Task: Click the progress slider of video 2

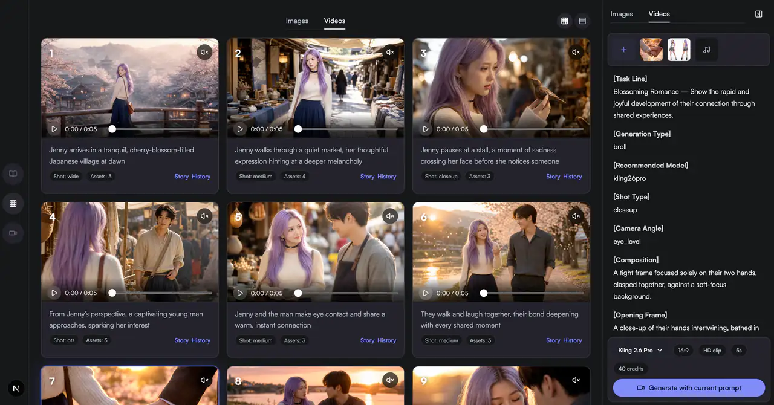Action: tap(346, 129)
